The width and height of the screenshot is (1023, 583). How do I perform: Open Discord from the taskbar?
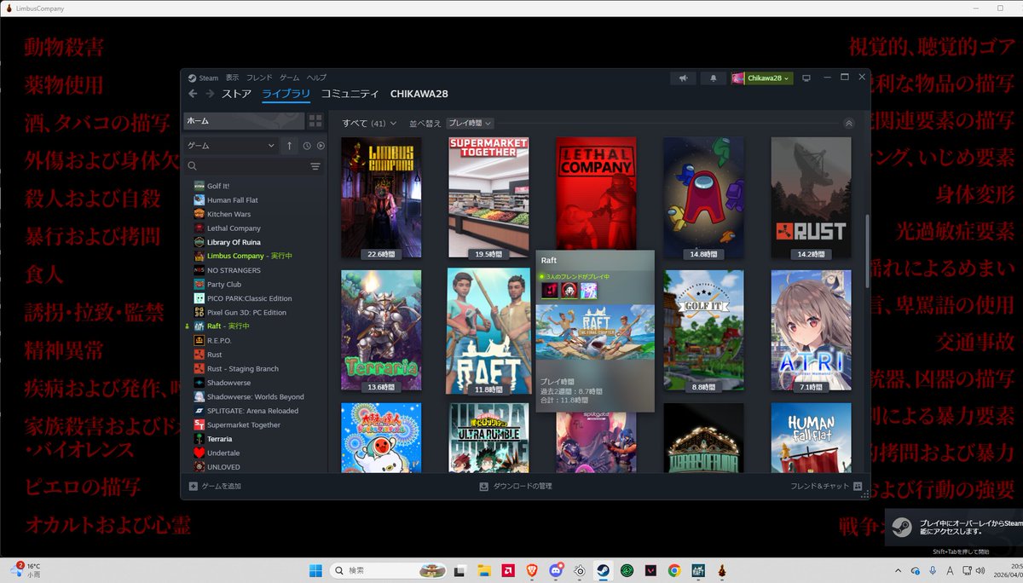556,569
